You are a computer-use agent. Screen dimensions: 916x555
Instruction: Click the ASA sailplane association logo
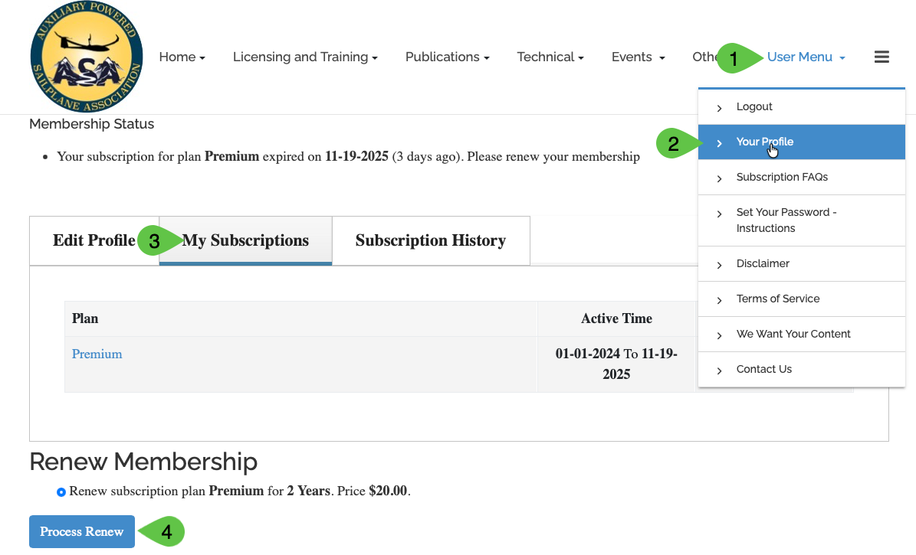[86, 57]
